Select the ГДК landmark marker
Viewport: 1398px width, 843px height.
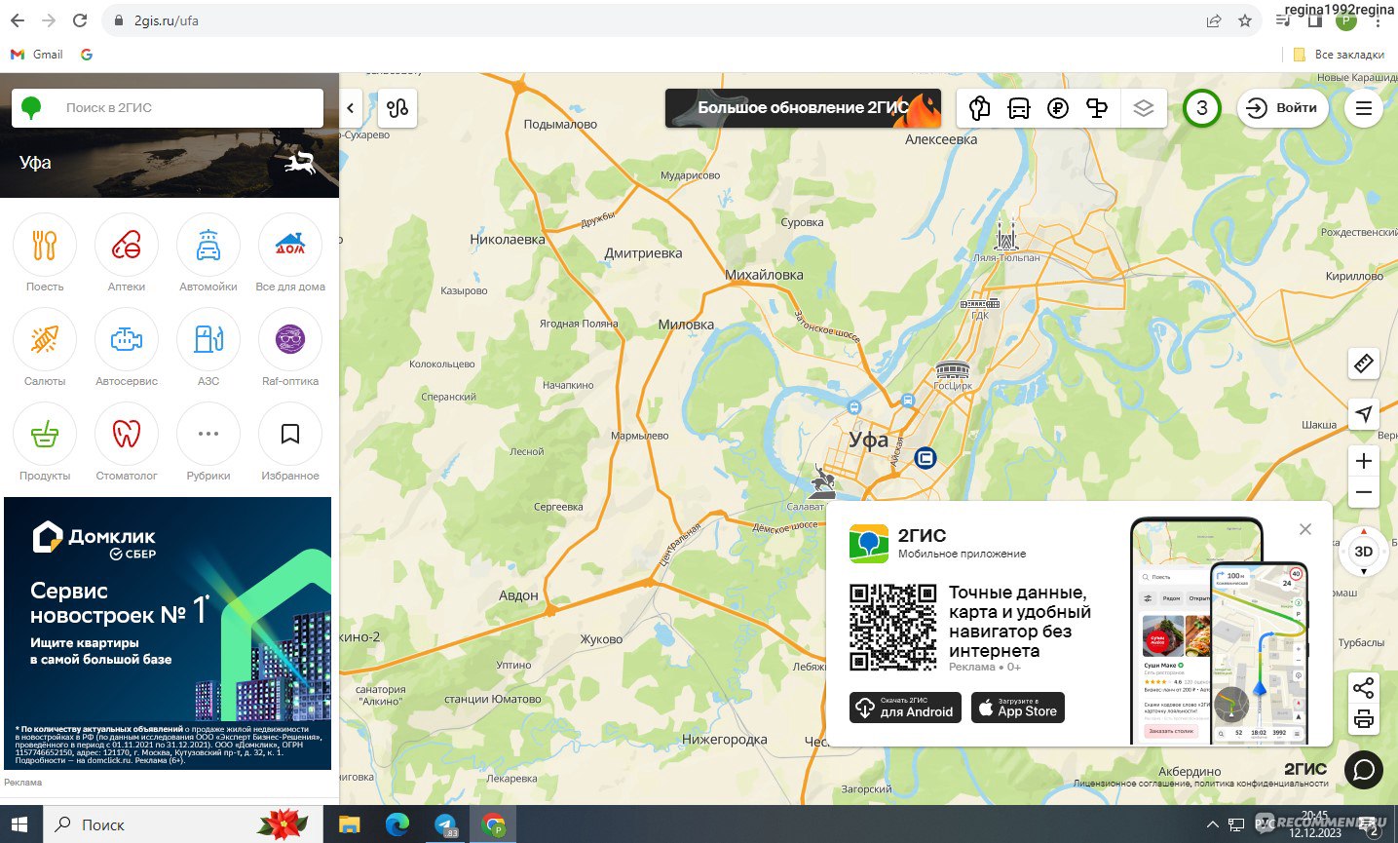point(980,304)
